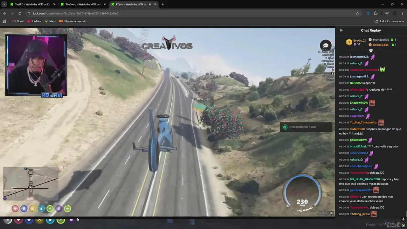Click username Yo_Soy_Chocolatito in chat

pos(363,123)
